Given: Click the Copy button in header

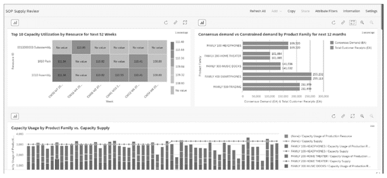Looking at the screenshot, I should tap(291, 11).
